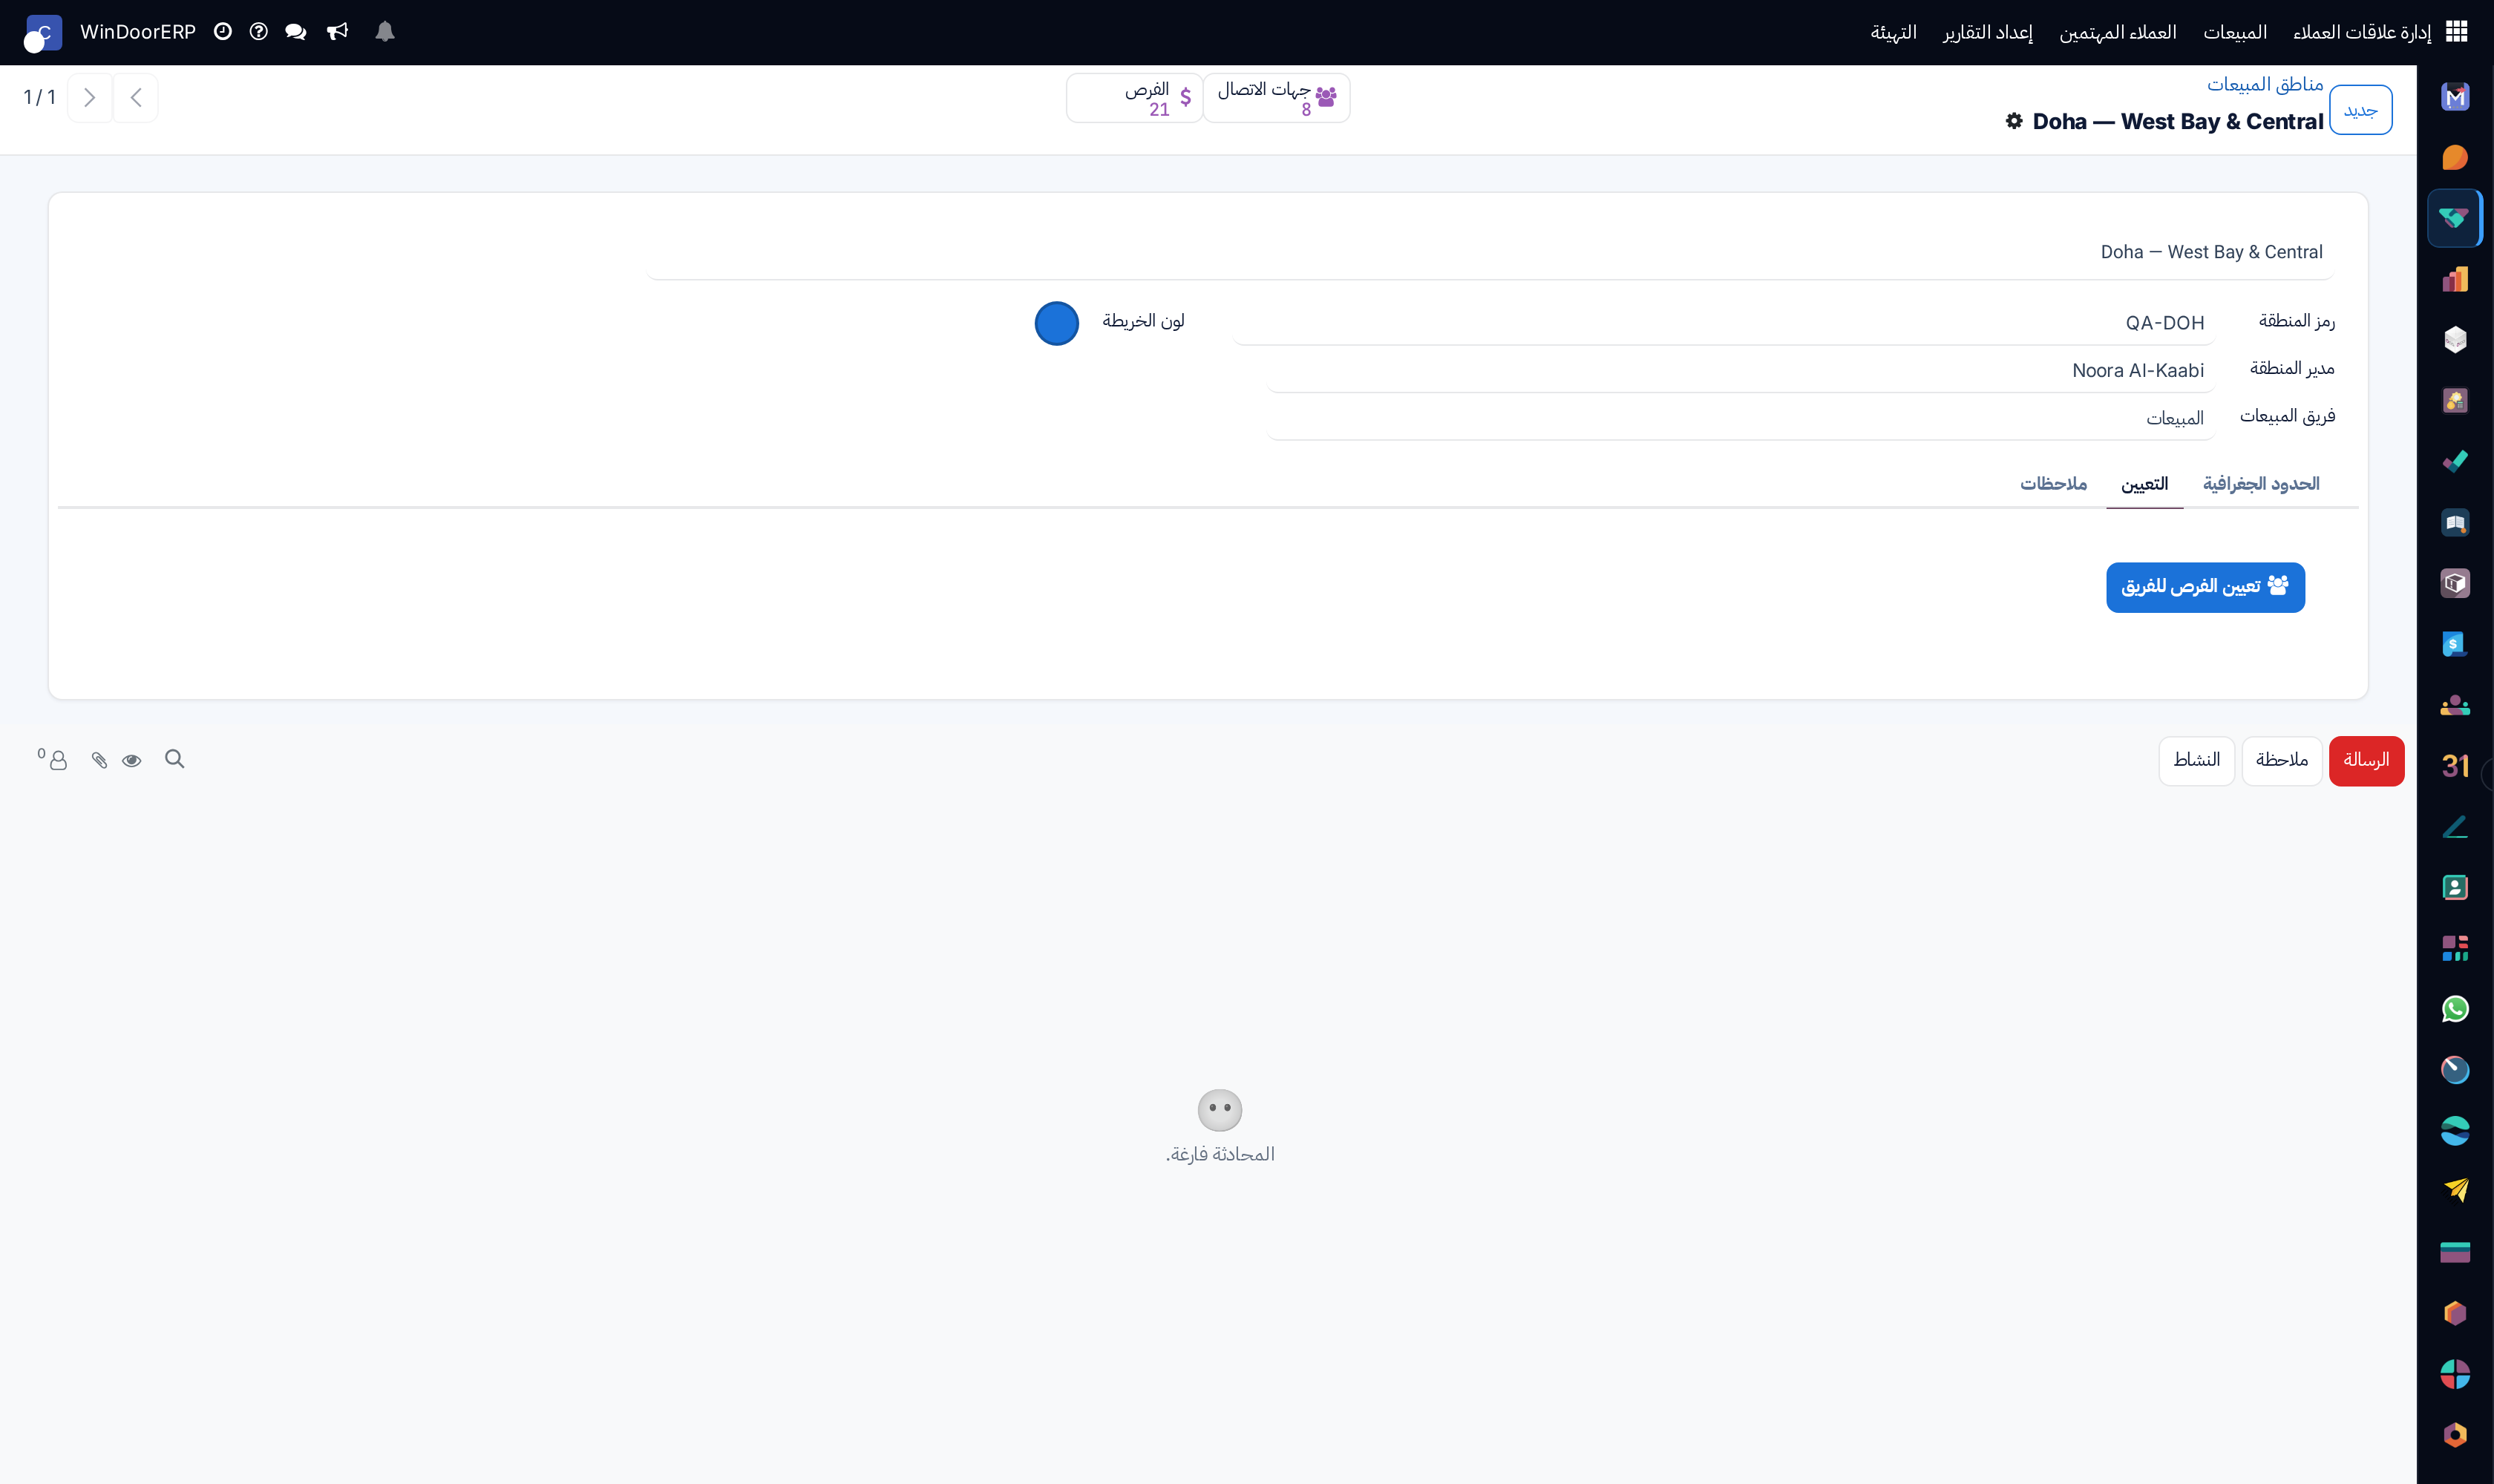Click the ملاحظة log note button

(2281, 760)
